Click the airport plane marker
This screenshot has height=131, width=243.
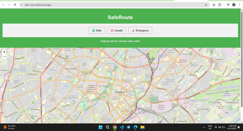pos(227,92)
